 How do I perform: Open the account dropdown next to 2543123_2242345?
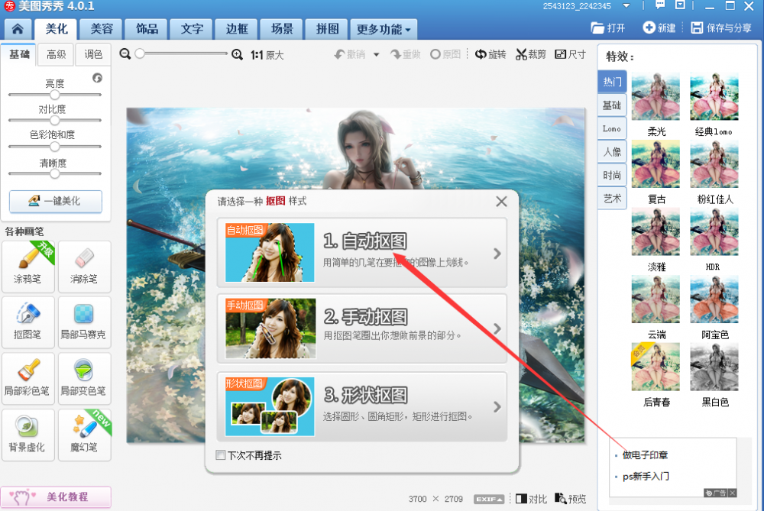626,6
